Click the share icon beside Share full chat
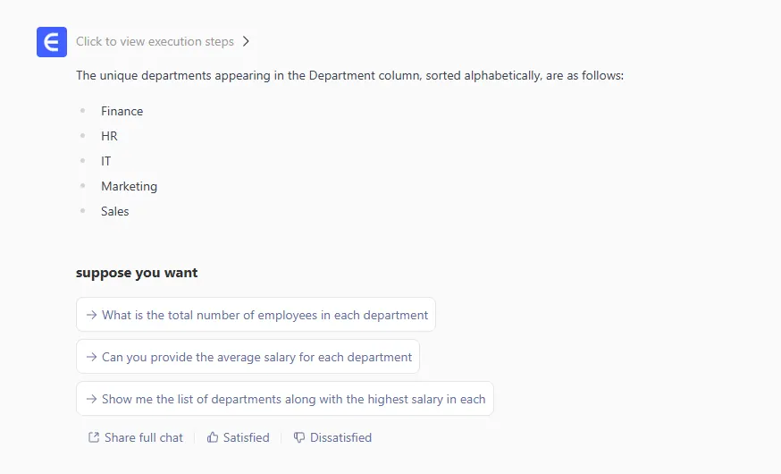 [x=94, y=438]
